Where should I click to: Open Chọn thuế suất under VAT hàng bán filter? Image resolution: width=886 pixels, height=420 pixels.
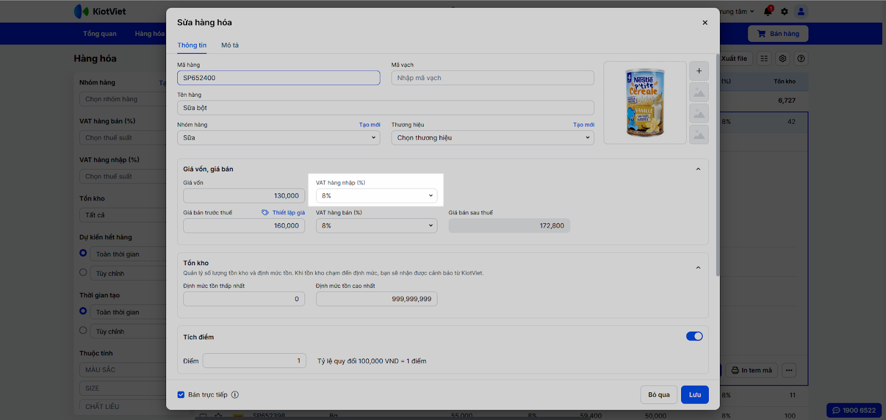coord(123,138)
